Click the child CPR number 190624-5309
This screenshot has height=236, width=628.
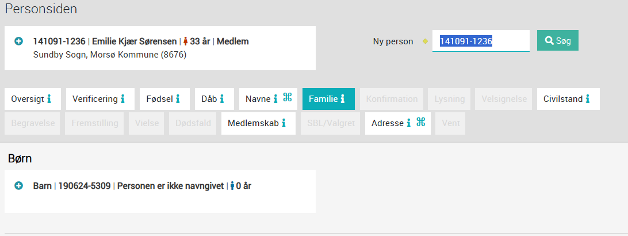[85, 186]
